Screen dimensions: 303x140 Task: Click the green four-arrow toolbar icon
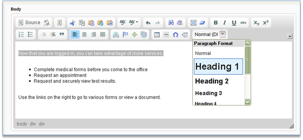(x=134, y=35)
